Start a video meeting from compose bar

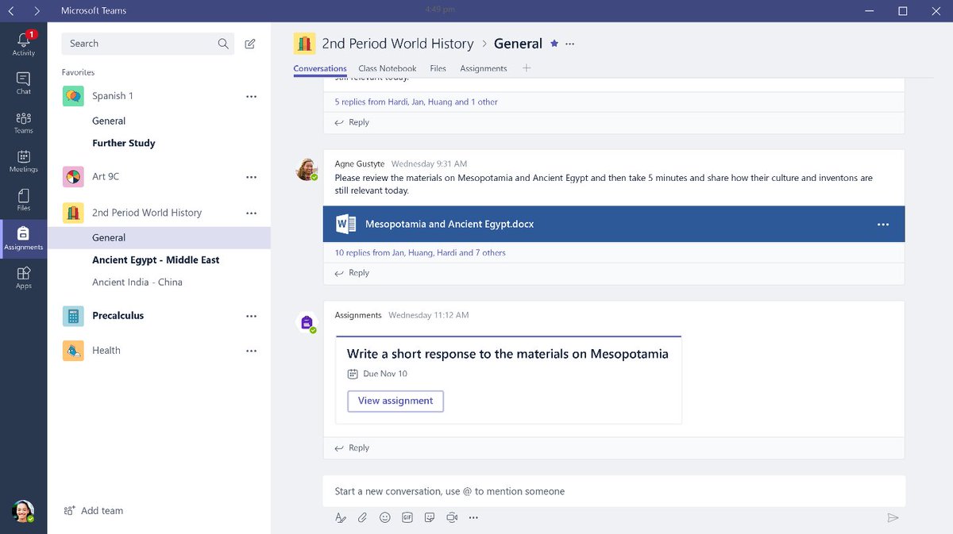(452, 517)
